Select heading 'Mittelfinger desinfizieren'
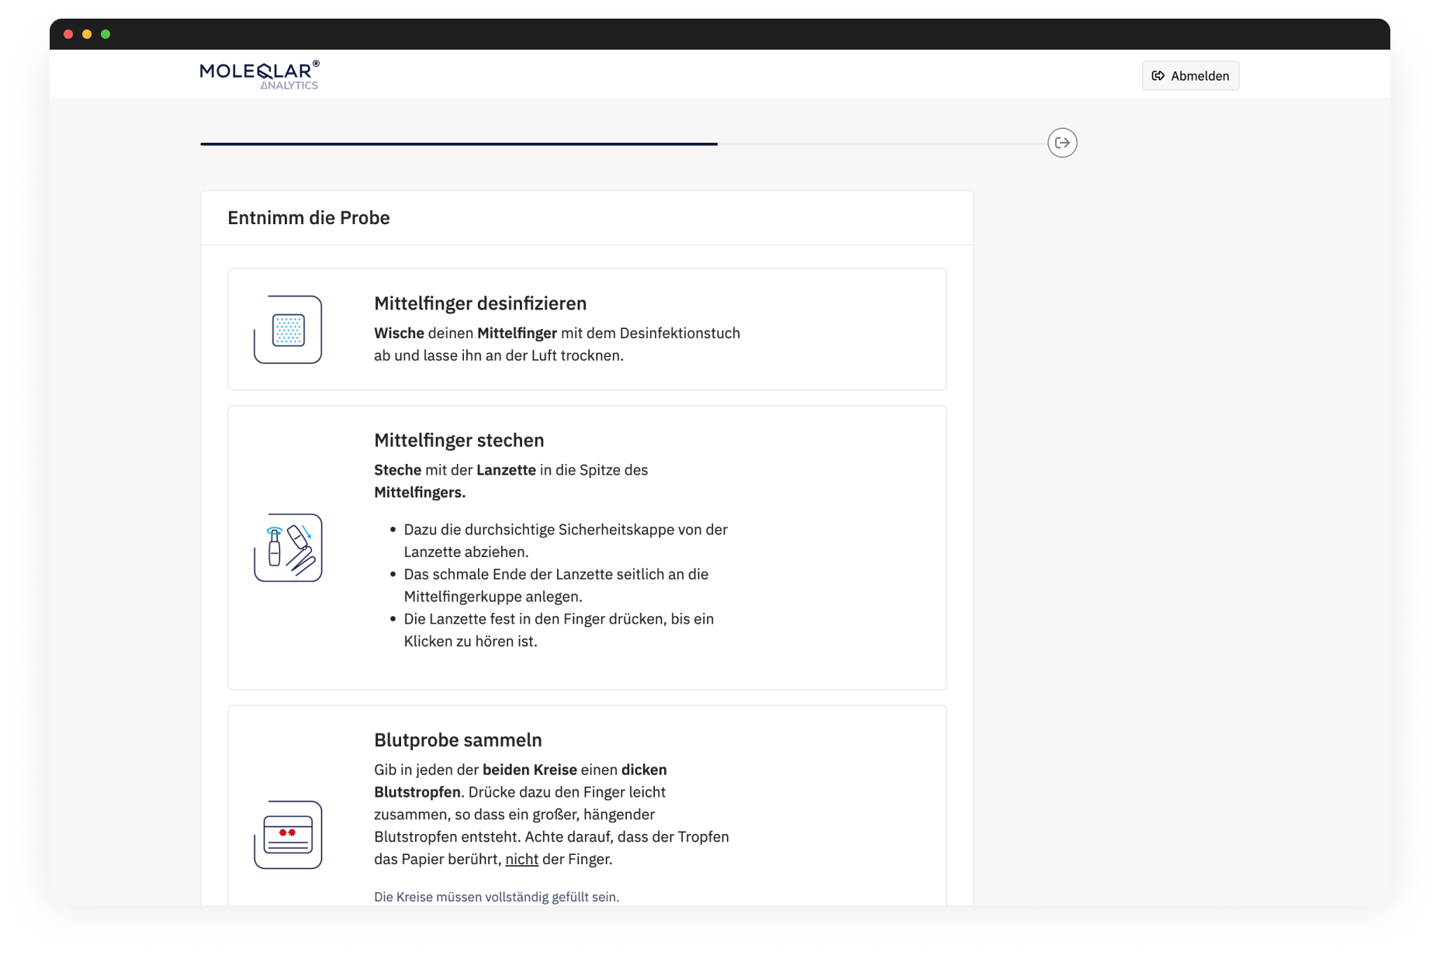 (x=480, y=303)
